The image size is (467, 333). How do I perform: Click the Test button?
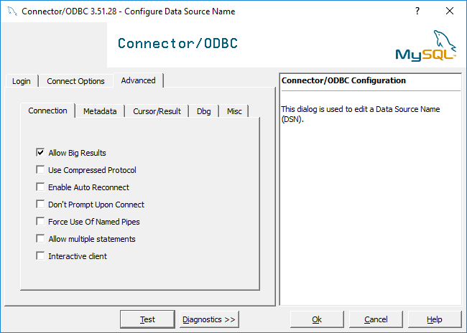[x=147, y=319]
